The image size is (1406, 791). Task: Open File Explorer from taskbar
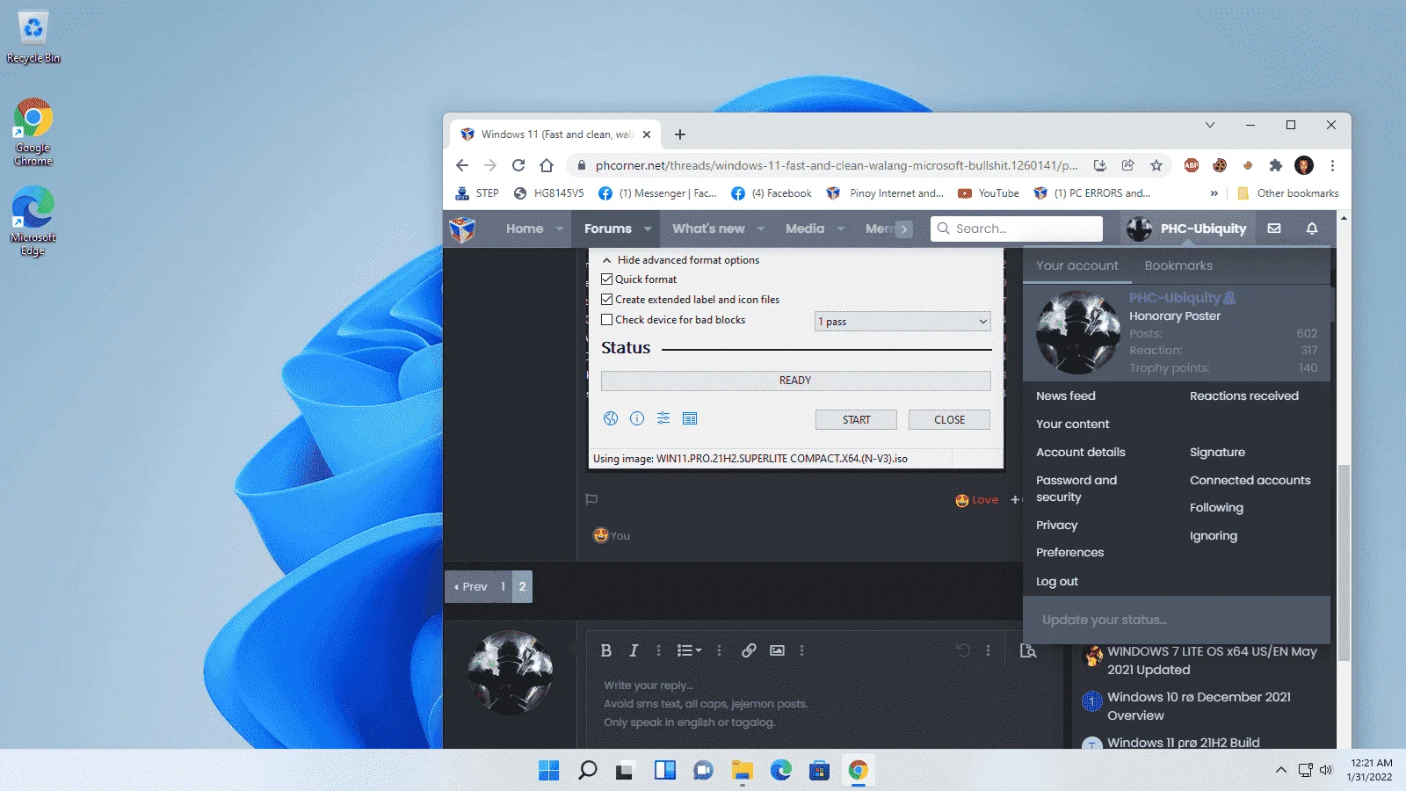tap(742, 771)
